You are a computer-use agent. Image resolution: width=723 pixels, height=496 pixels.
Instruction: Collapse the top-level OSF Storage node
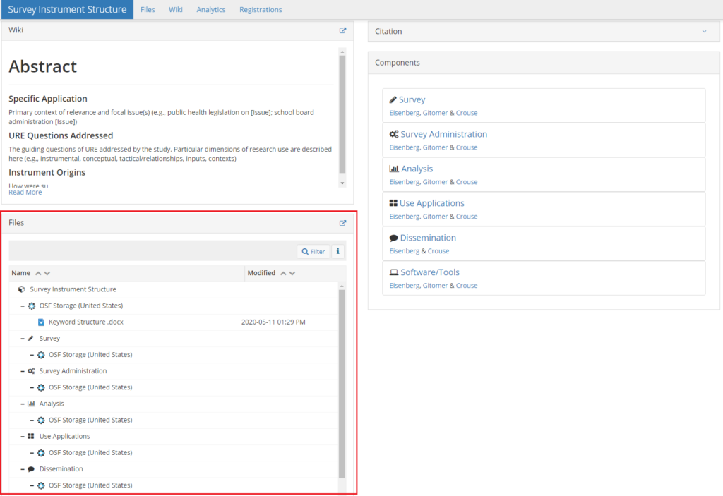point(22,306)
